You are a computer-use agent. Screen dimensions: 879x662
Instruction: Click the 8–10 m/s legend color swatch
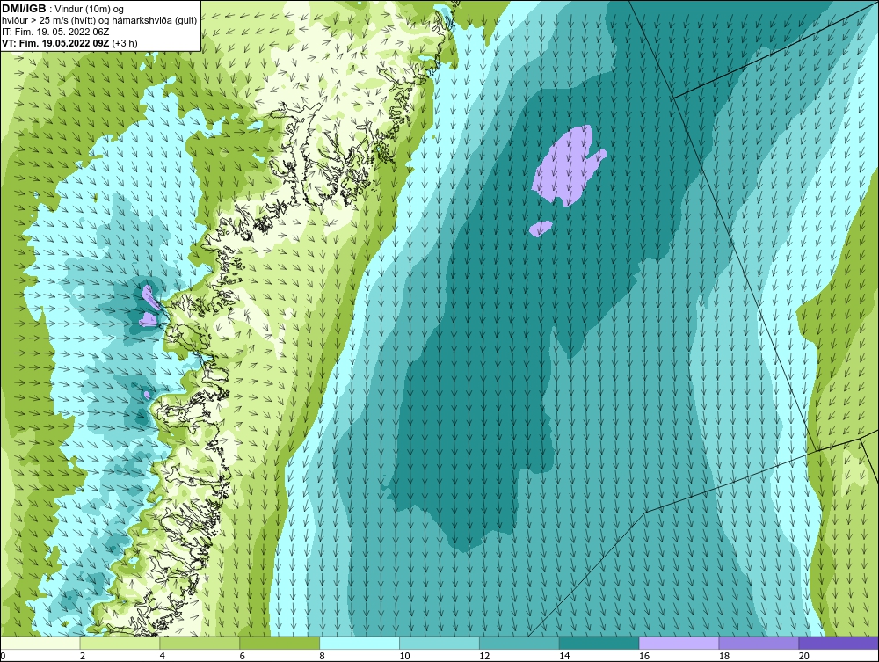click(x=360, y=643)
